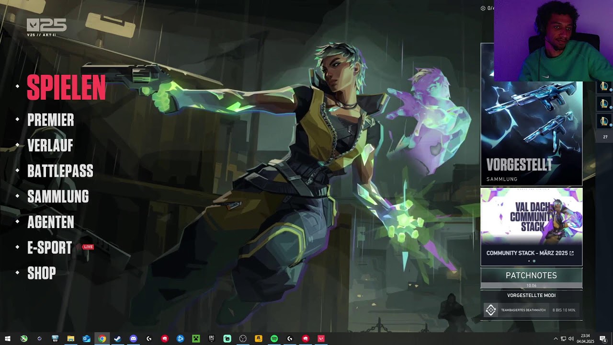Click the red LIVE badge
Screen dimensions: 613x345
(88, 247)
